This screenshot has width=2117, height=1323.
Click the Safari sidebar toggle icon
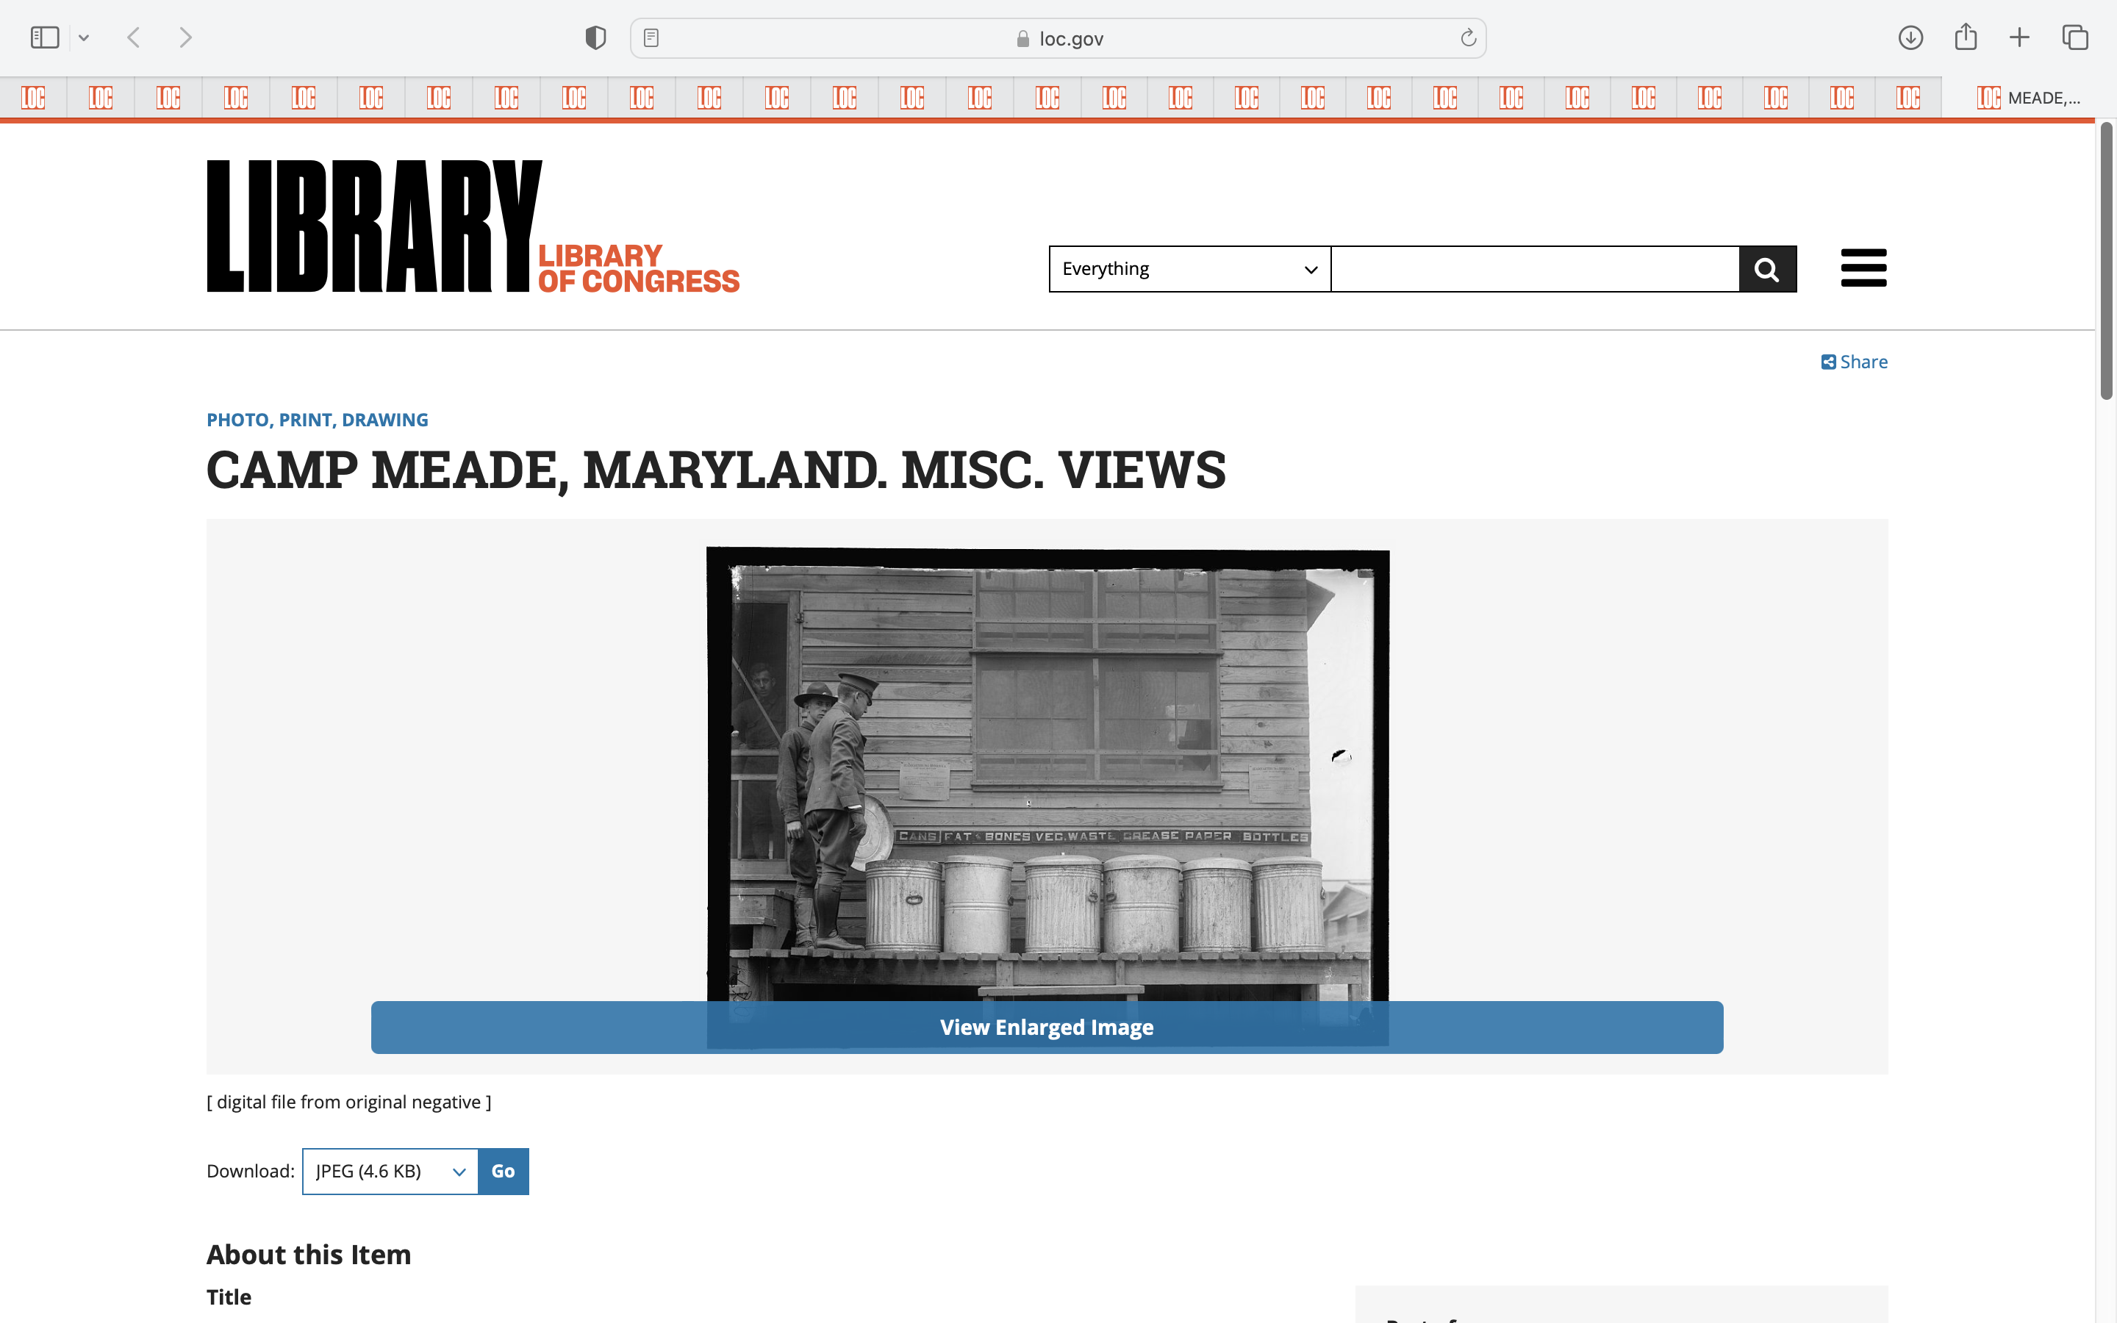[45, 37]
